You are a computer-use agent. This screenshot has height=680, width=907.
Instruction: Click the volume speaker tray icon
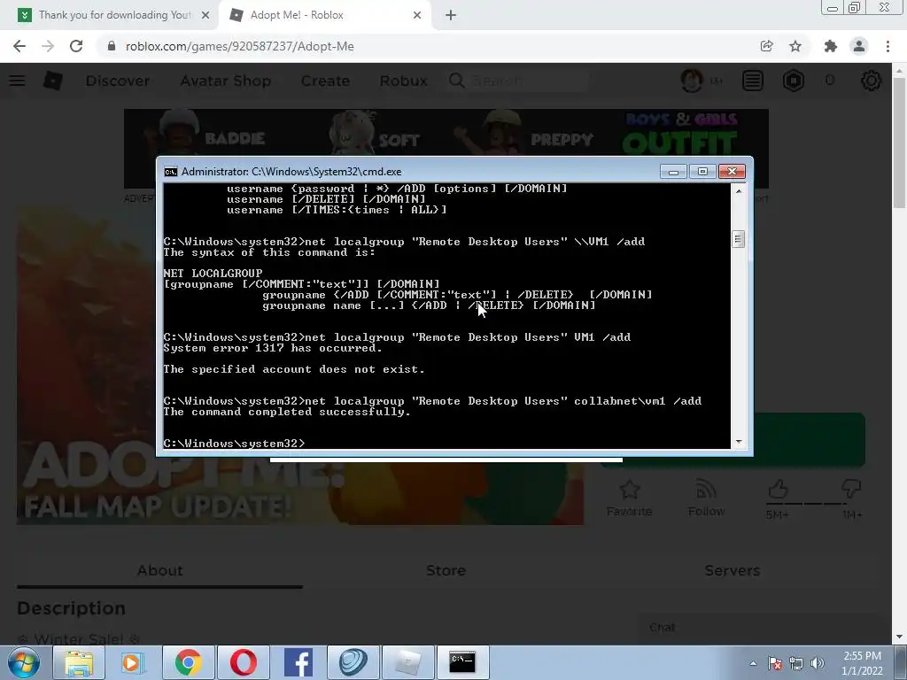coord(817,663)
